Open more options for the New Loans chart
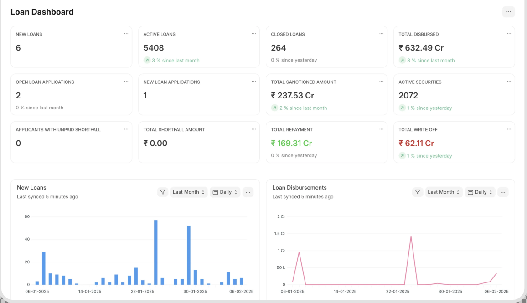 [248, 192]
